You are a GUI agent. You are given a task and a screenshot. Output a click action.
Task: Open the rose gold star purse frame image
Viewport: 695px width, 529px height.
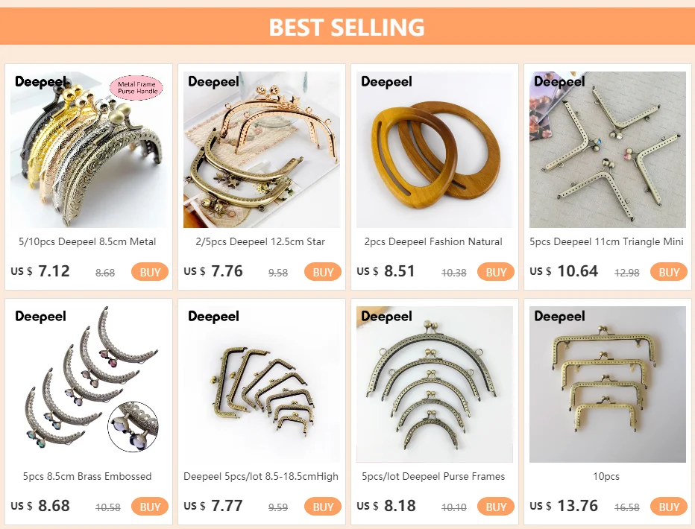tap(262, 150)
